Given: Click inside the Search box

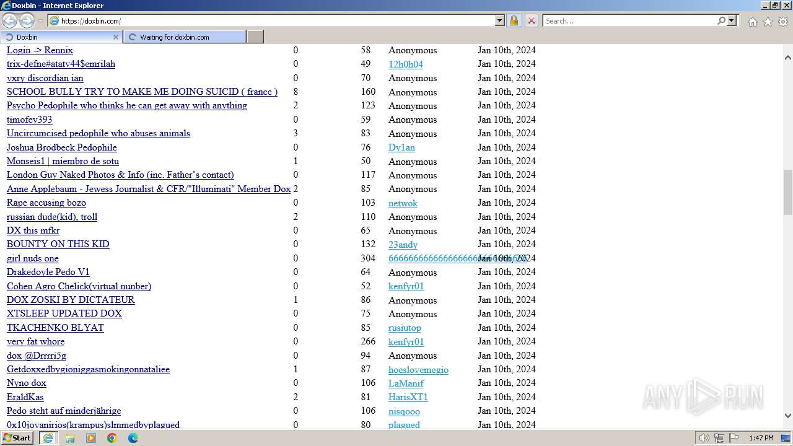Looking at the screenshot, I should (x=629, y=21).
